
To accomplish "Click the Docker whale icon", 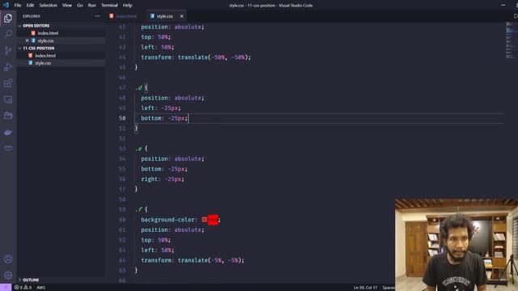I will tap(8, 133).
